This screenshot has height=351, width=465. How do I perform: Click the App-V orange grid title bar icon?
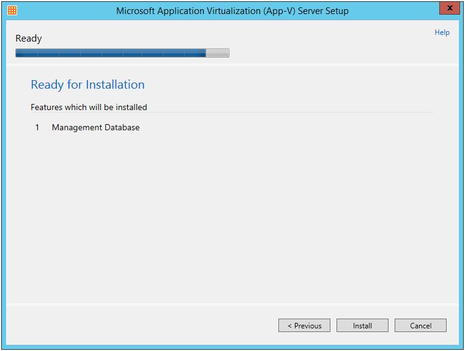coord(12,10)
